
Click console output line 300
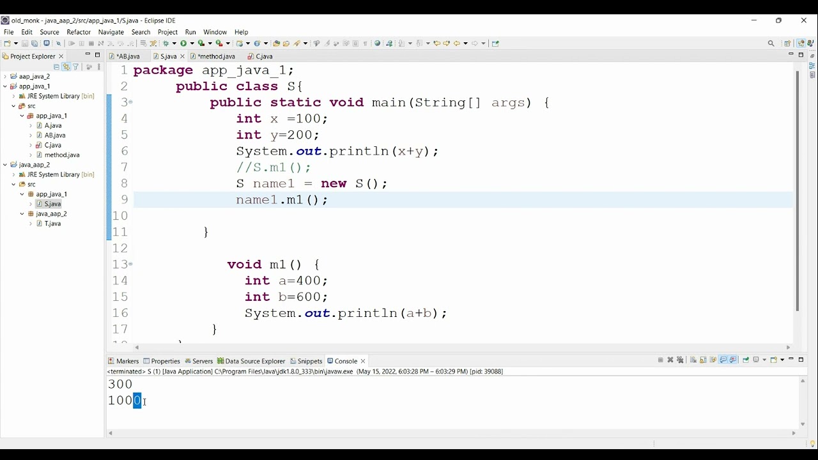click(x=120, y=384)
